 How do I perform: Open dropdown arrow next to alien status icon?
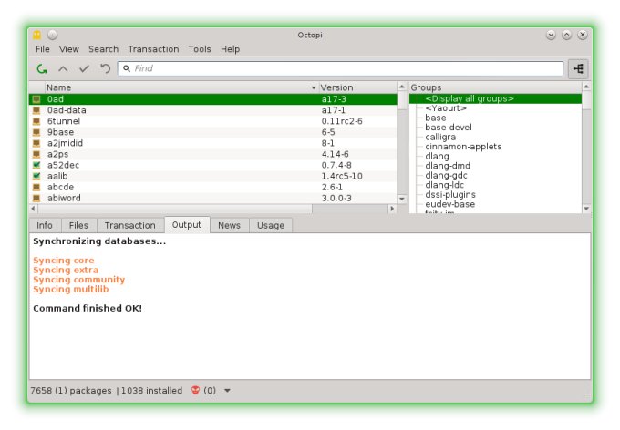tap(227, 391)
